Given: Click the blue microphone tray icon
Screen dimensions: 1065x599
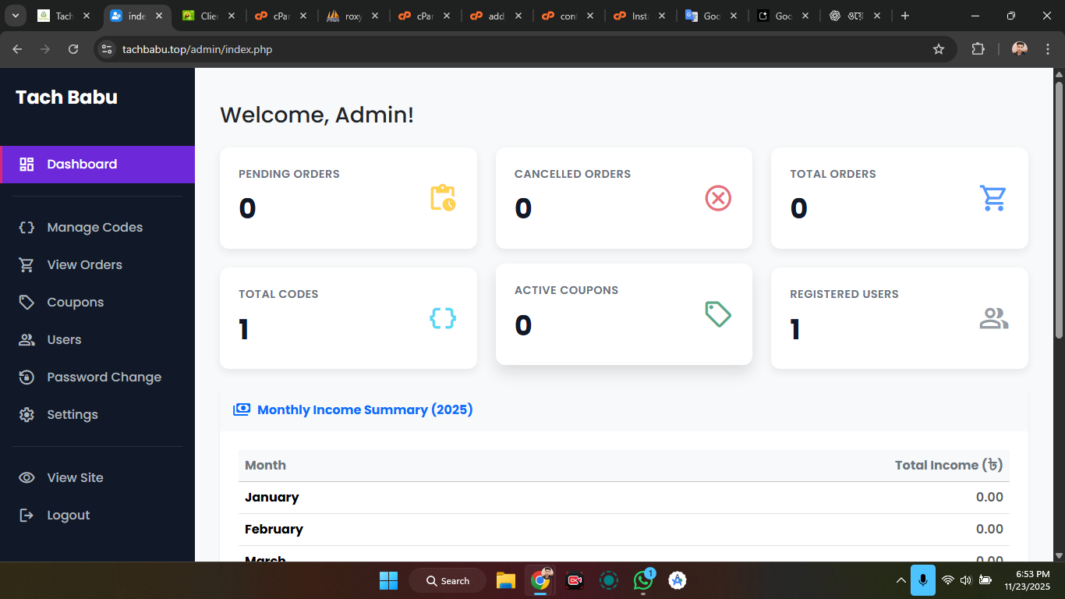Looking at the screenshot, I should click(x=922, y=580).
